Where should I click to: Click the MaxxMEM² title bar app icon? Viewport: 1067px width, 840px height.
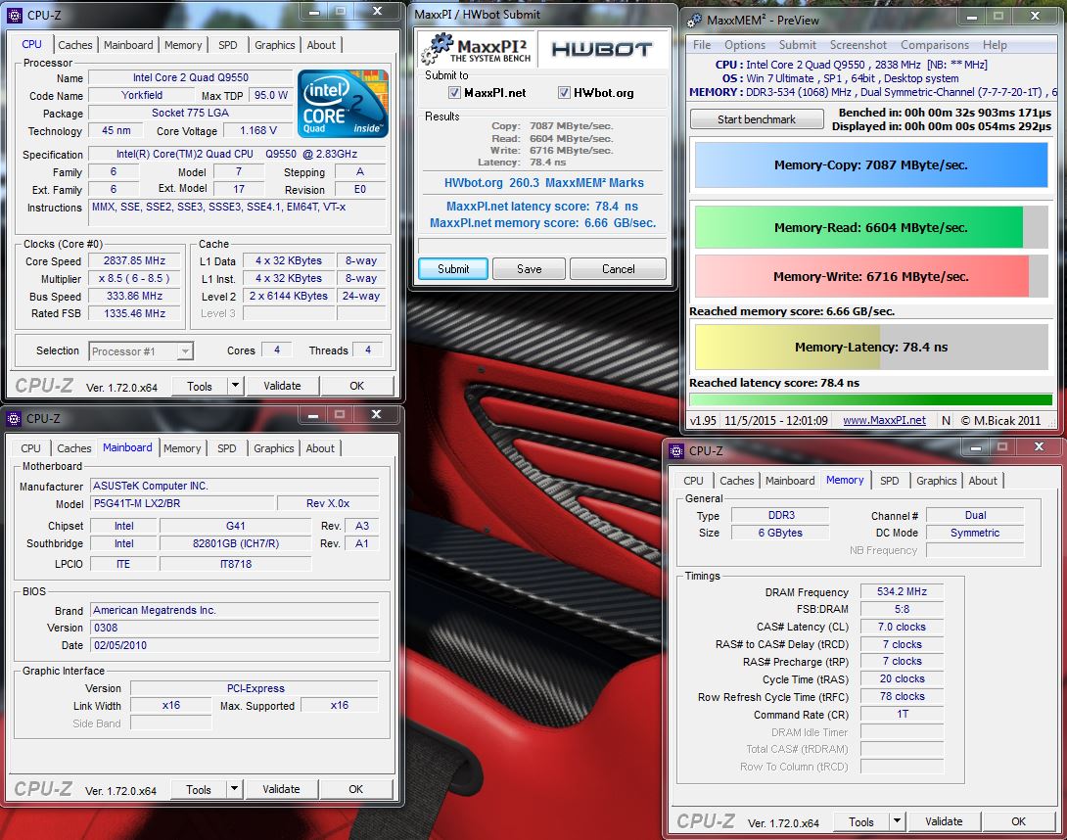(x=694, y=21)
